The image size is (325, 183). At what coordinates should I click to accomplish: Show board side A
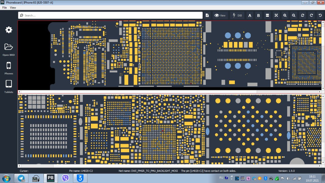pyautogui.click(x=250, y=15)
